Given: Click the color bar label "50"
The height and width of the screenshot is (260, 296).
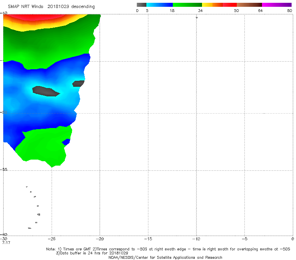Looking at the screenshot, I should pos(236,10).
